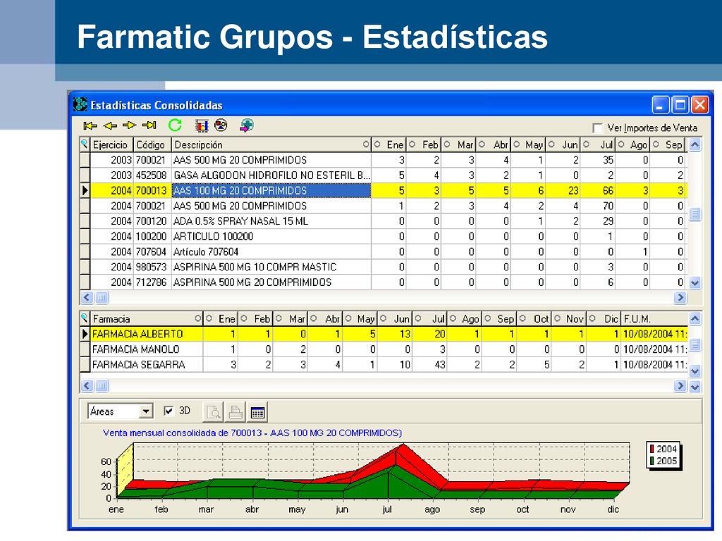Click export globe icon in toolbar
Screen dimensions: 722x541
[x=247, y=125]
